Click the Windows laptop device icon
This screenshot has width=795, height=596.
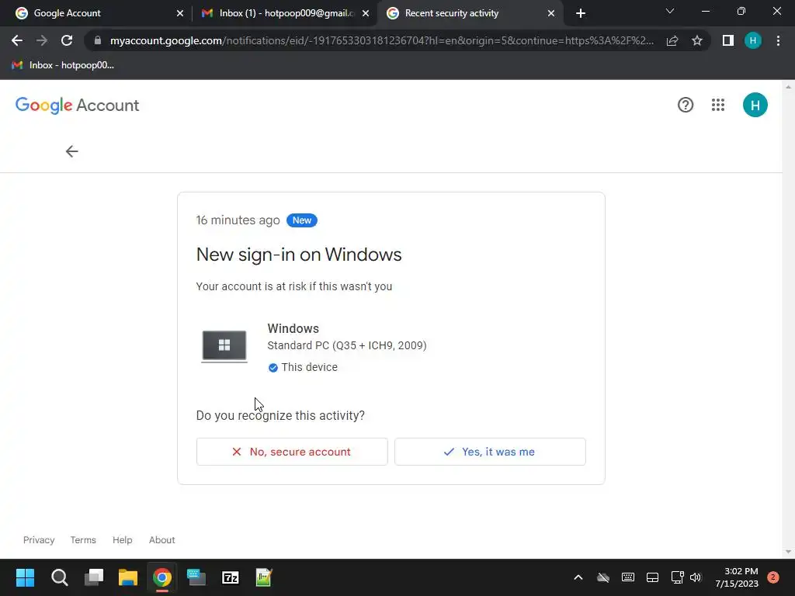[224, 346]
